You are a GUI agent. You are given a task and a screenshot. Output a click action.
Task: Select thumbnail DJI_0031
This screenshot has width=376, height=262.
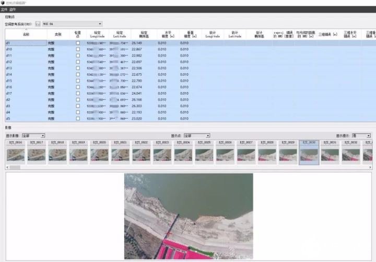point(330,152)
